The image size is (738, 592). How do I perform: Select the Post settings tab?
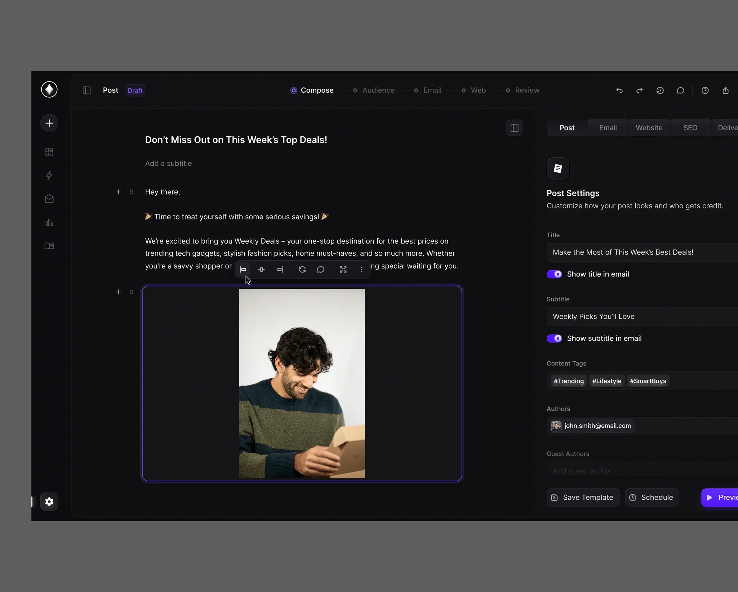pos(567,128)
